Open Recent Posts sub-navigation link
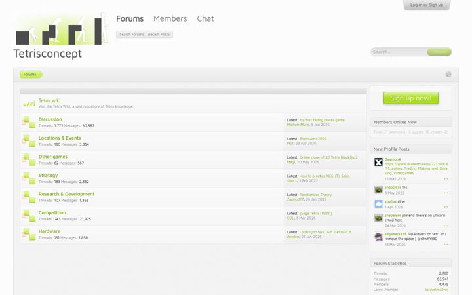The width and height of the screenshot is (472, 295). coord(159,34)
